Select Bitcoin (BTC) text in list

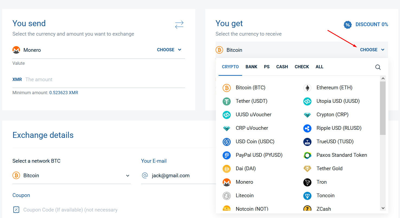pyautogui.click(x=251, y=88)
